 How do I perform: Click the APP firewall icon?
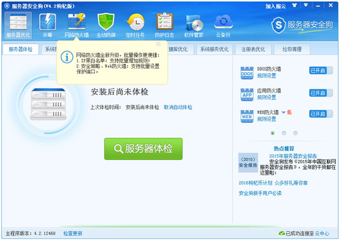pyautogui.click(x=247, y=95)
